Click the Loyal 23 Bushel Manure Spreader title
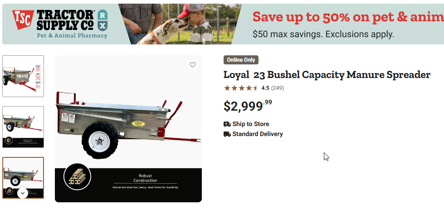The image size is (444, 210). pyautogui.click(x=327, y=74)
